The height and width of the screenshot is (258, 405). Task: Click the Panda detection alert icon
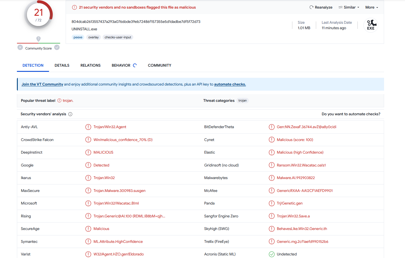[272, 203]
